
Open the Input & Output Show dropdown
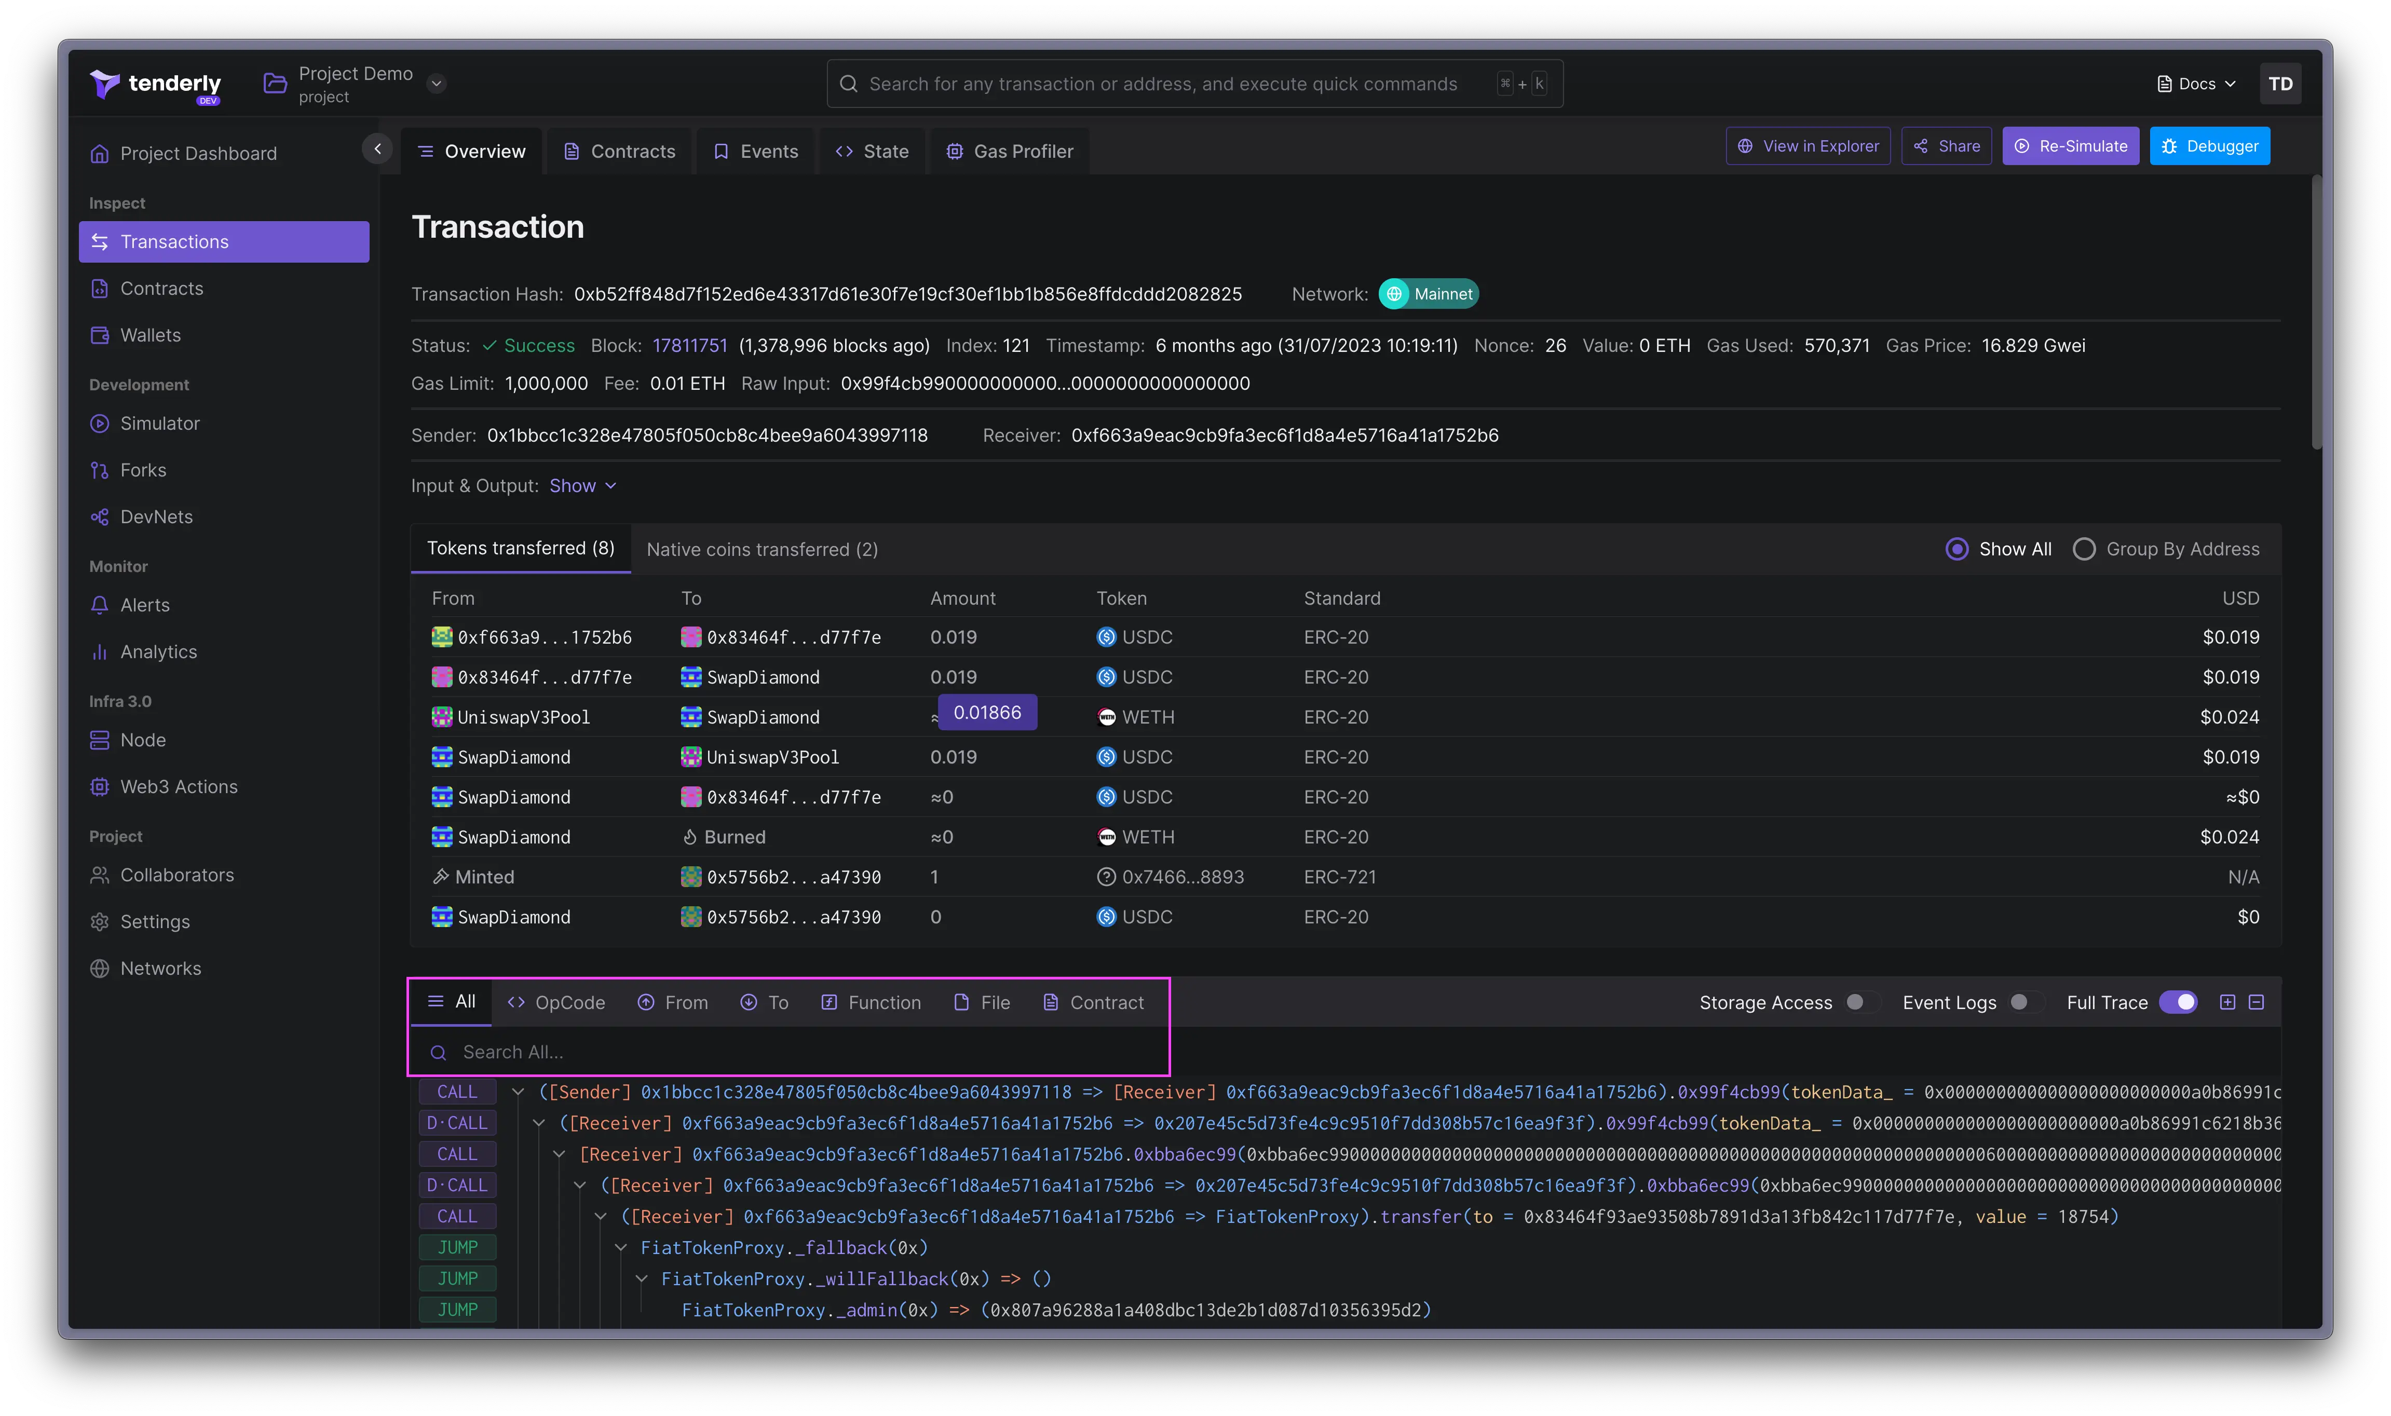(583, 486)
